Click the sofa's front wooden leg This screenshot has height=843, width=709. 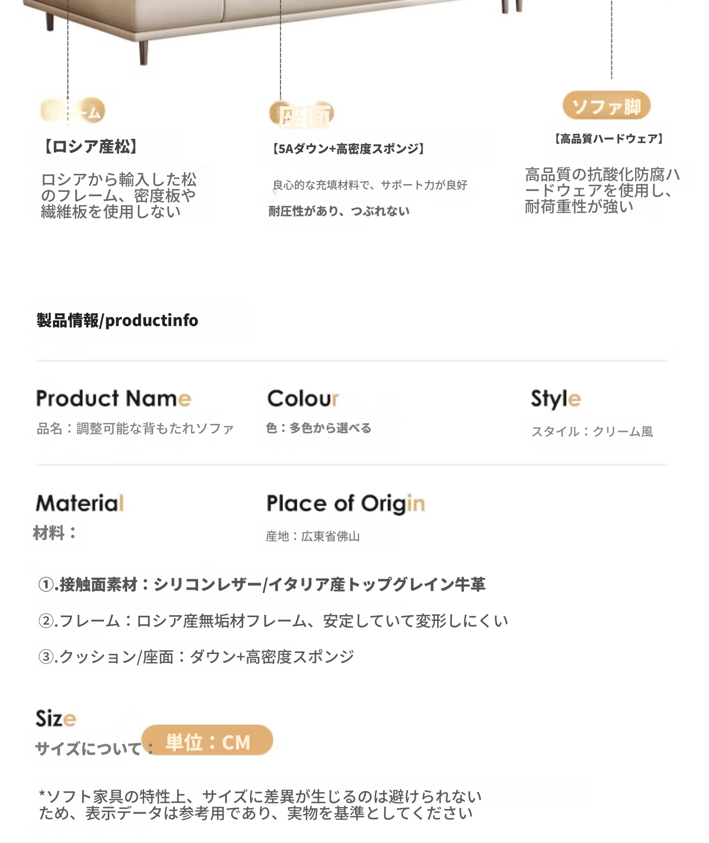tap(144, 52)
